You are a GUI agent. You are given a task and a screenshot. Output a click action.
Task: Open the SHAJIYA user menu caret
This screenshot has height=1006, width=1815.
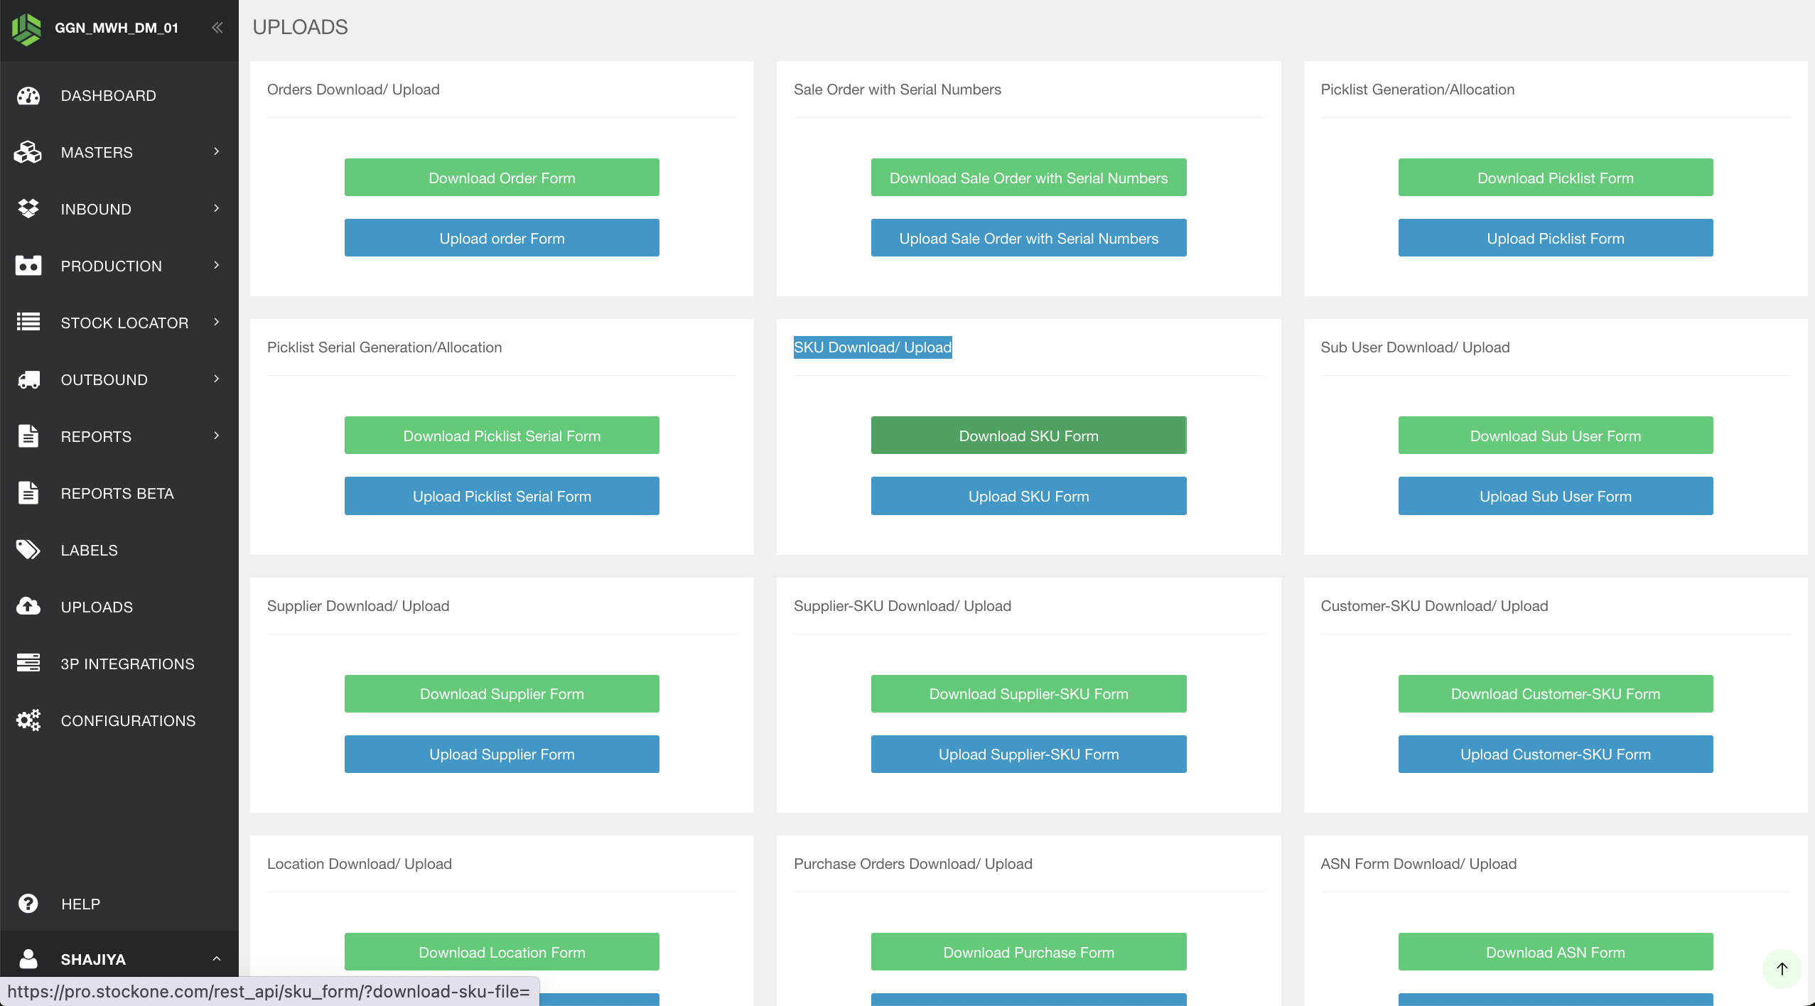click(x=217, y=958)
